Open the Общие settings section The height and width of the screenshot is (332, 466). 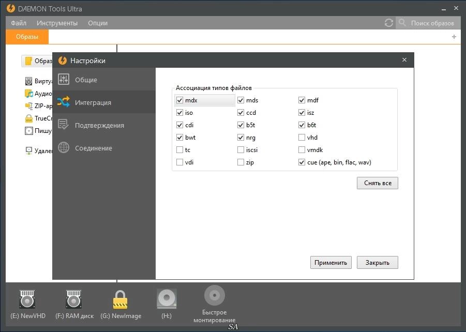[x=104, y=79]
